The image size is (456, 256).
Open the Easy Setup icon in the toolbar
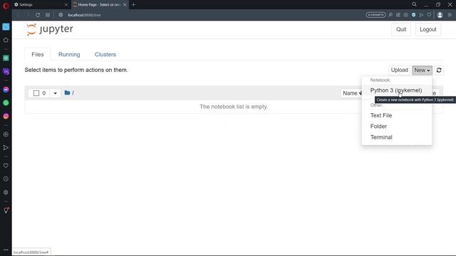450,15
